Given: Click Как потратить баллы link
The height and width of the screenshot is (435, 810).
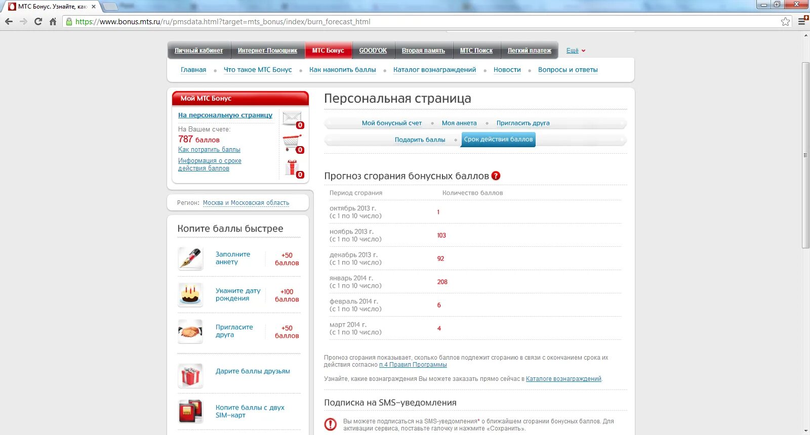Looking at the screenshot, I should (x=209, y=150).
